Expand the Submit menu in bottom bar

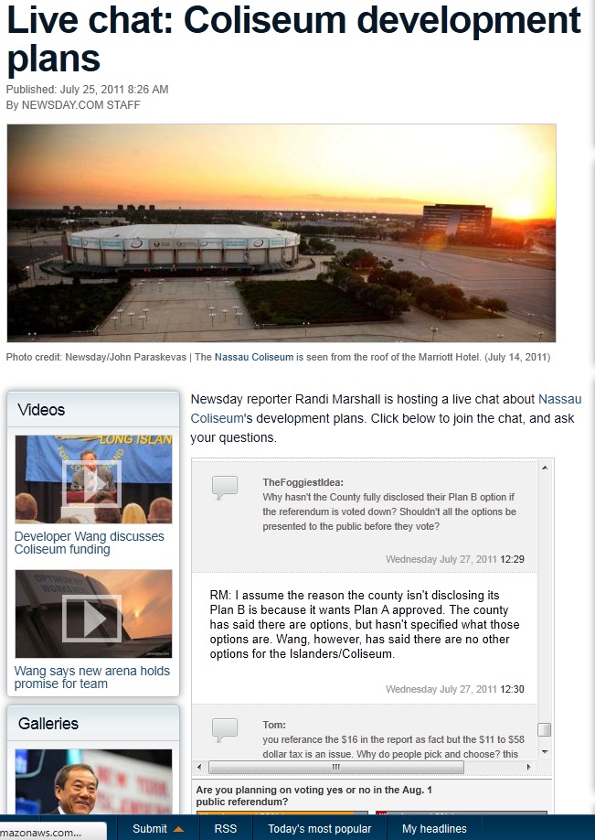(x=158, y=829)
